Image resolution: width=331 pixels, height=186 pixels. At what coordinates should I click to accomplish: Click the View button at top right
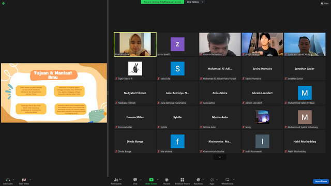(325, 4)
